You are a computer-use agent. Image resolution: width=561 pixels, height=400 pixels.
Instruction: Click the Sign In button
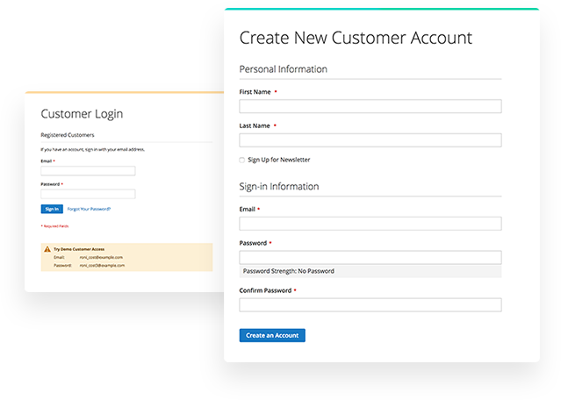pos(52,209)
